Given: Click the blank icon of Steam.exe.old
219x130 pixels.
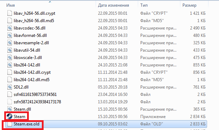Looking at the screenshot, I should pos(9,124).
